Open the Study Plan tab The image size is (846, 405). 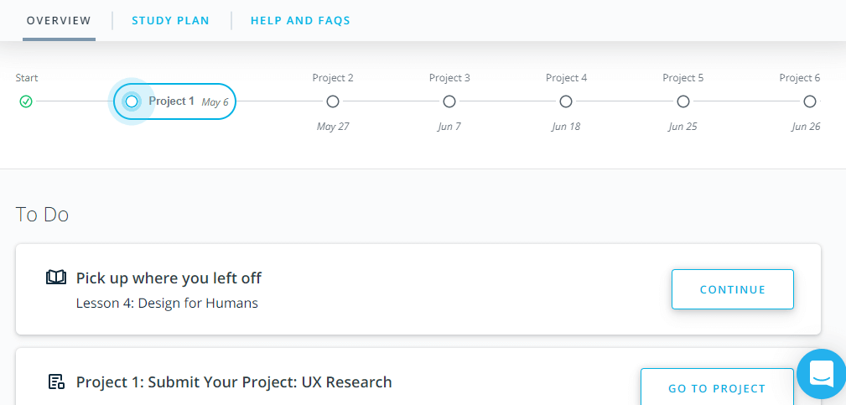pyautogui.click(x=170, y=20)
